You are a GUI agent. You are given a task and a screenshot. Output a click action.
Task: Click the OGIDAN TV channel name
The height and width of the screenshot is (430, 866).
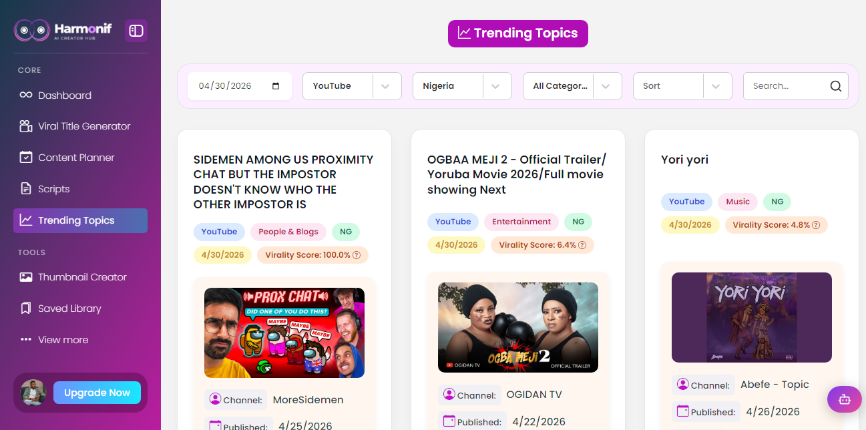click(534, 395)
